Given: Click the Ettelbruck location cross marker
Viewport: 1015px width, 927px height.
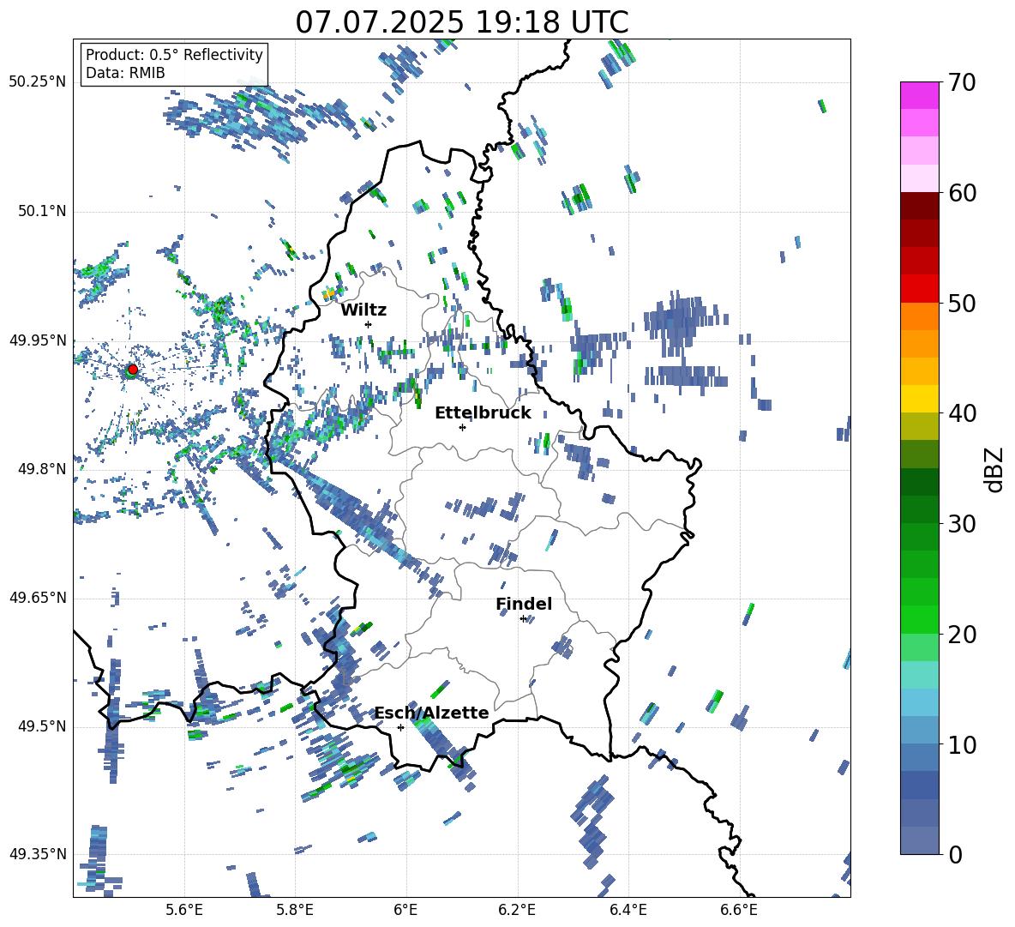Looking at the screenshot, I should pyautogui.click(x=462, y=427).
